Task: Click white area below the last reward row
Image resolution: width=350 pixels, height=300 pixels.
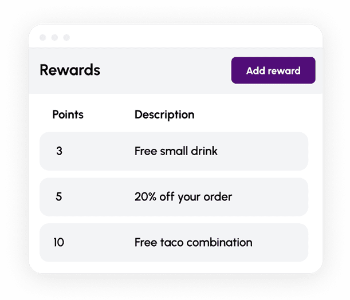Action: pos(174,267)
